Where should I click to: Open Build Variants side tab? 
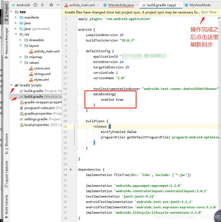6,206
